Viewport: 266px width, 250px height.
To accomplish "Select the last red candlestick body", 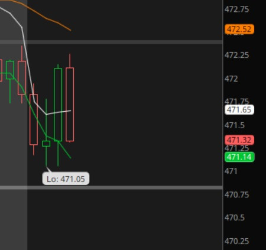I will [x=70, y=105].
